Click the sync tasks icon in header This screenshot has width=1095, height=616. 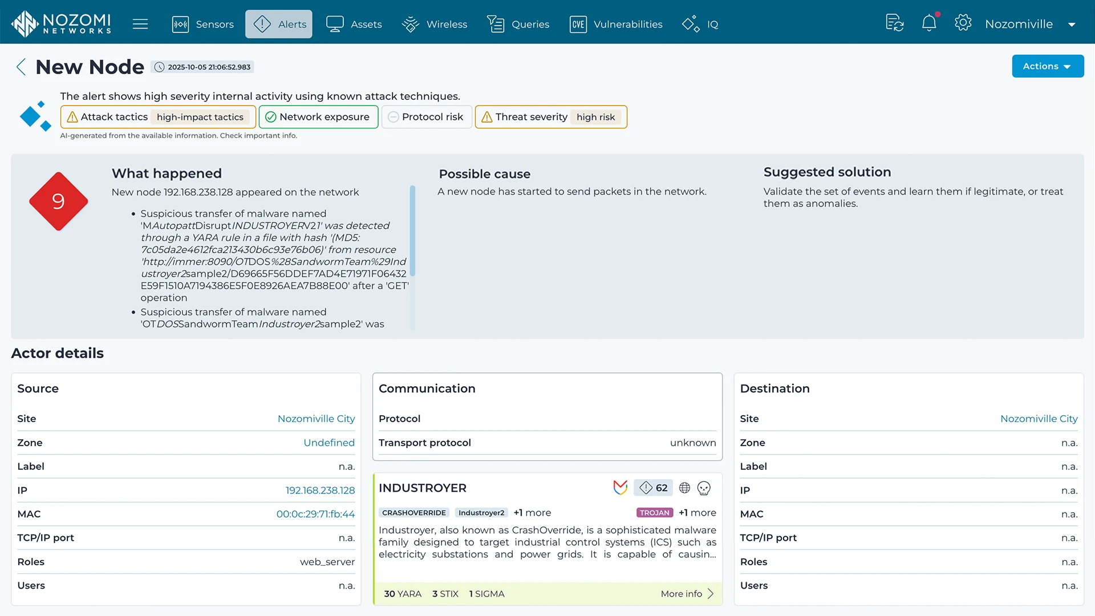(894, 23)
